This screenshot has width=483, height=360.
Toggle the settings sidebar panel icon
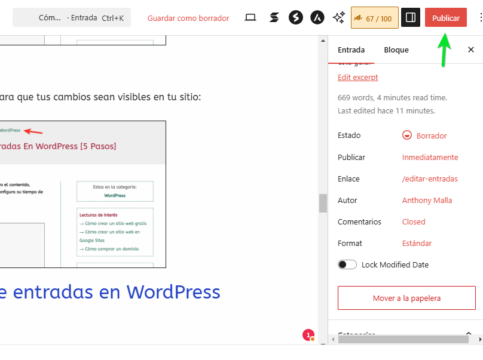pos(410,17)
